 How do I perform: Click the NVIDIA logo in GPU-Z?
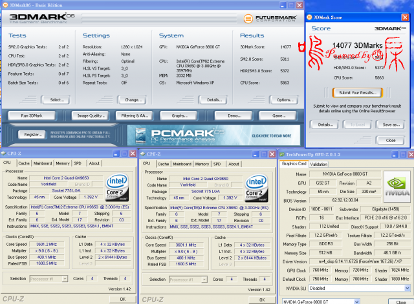pyautogui.click(x=397, y=187)
